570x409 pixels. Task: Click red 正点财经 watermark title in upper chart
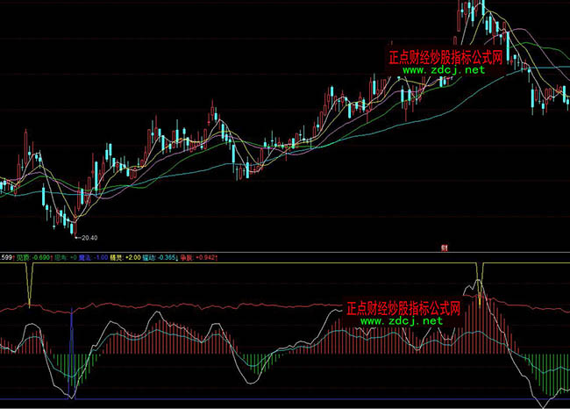point(447,56)
